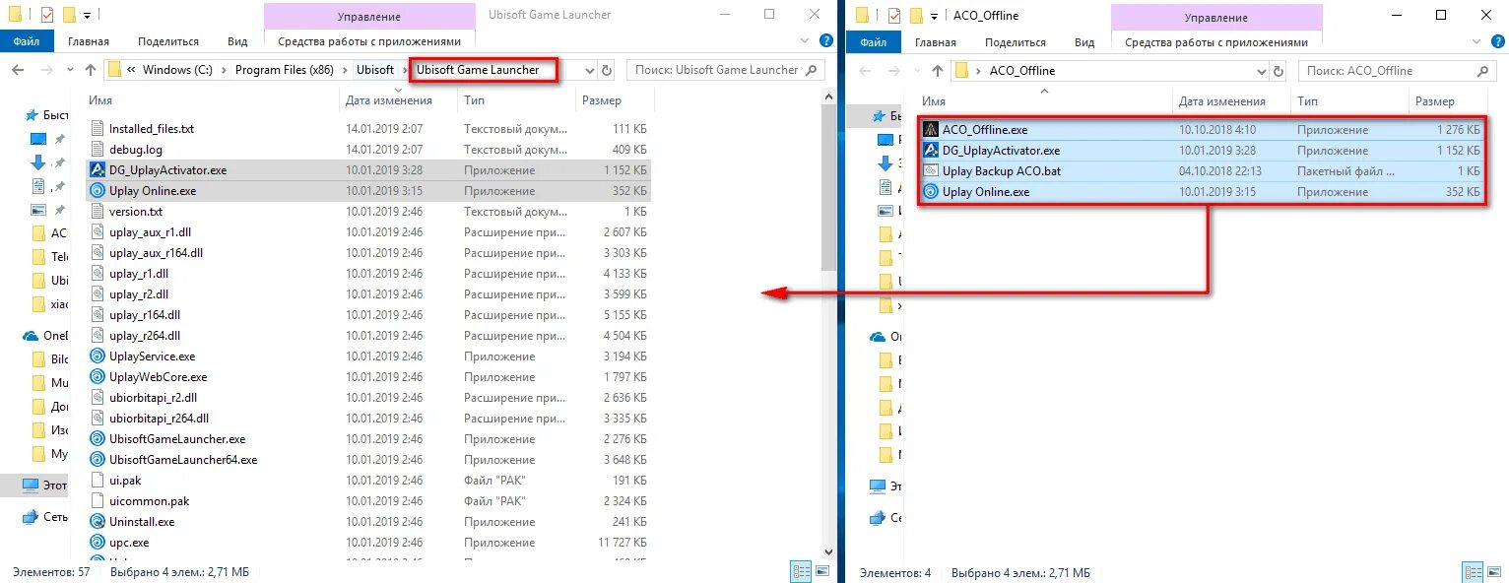Image resolution: width=1509 pixels, height=583 pixels.
Task: Open Вид tab in ACO_Offline window
Action: 1084,42
